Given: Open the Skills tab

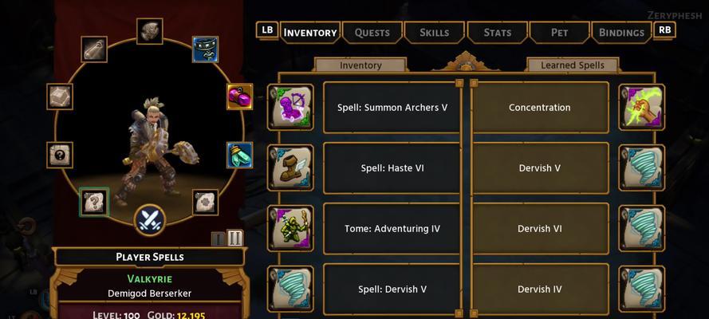Looking at the screenshot, I should coord(435,33).
